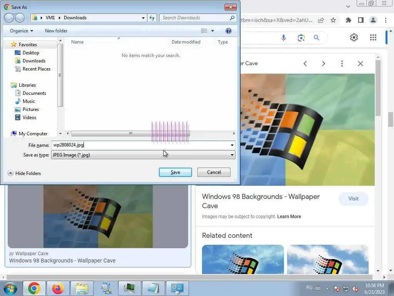Click the Google Lens search by image icon

(x=301, y=38)
